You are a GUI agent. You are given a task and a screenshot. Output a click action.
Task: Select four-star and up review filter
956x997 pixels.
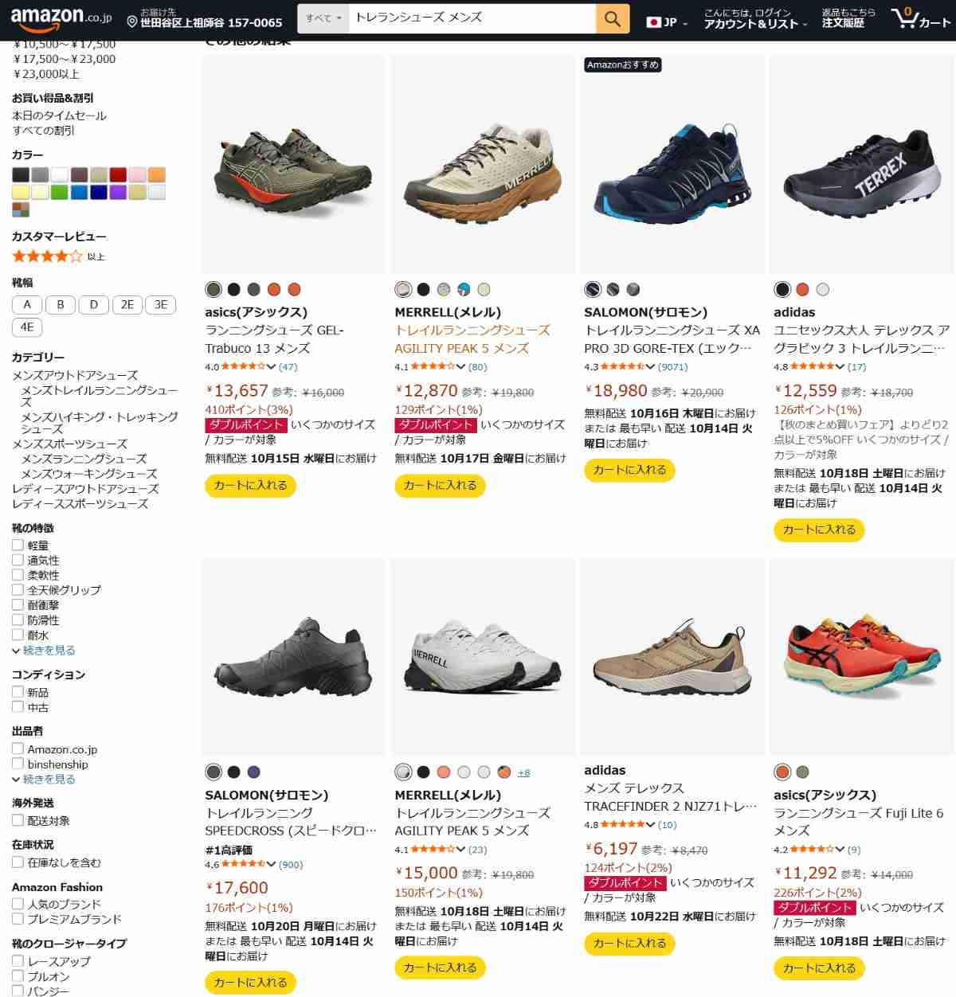[x=58, y=256]
